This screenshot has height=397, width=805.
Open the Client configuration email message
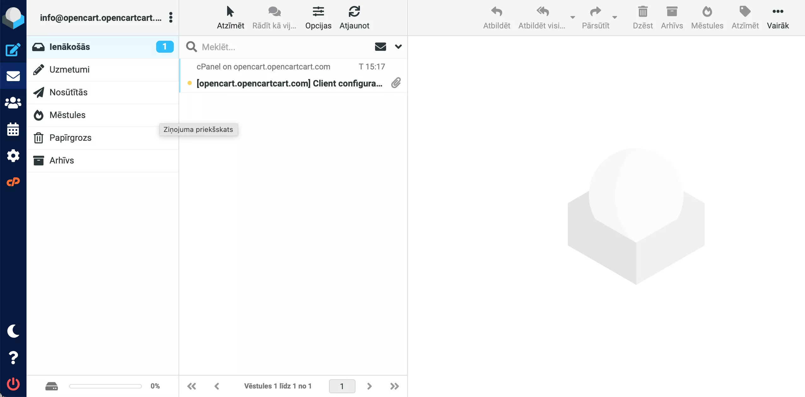[289, 83]
